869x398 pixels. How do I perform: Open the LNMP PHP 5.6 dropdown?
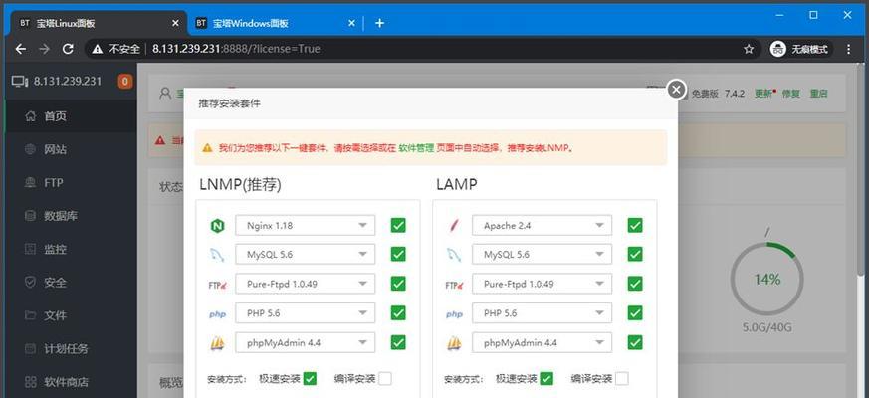click(306, 313)
